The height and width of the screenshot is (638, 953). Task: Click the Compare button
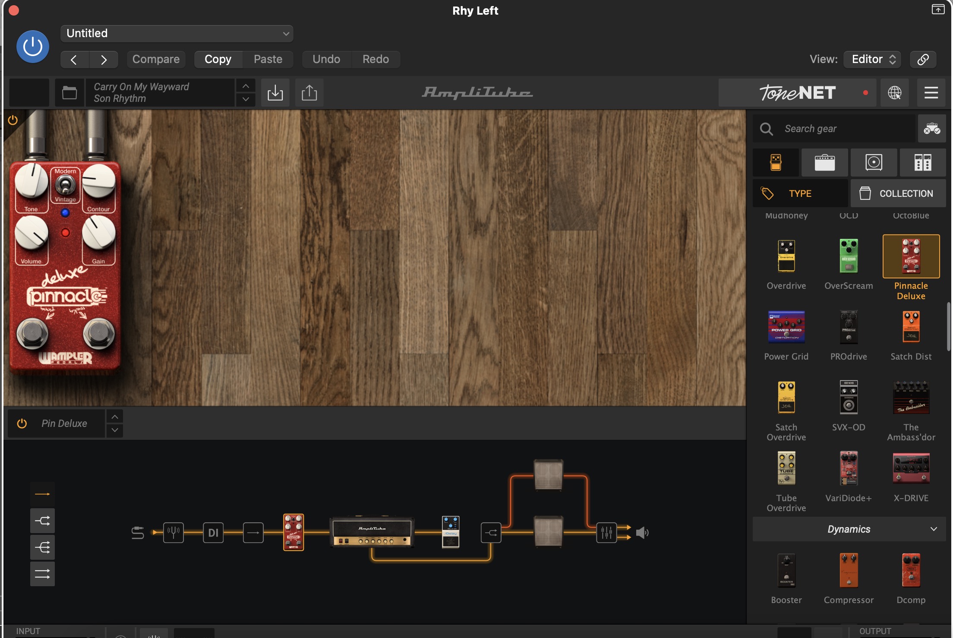156,60
